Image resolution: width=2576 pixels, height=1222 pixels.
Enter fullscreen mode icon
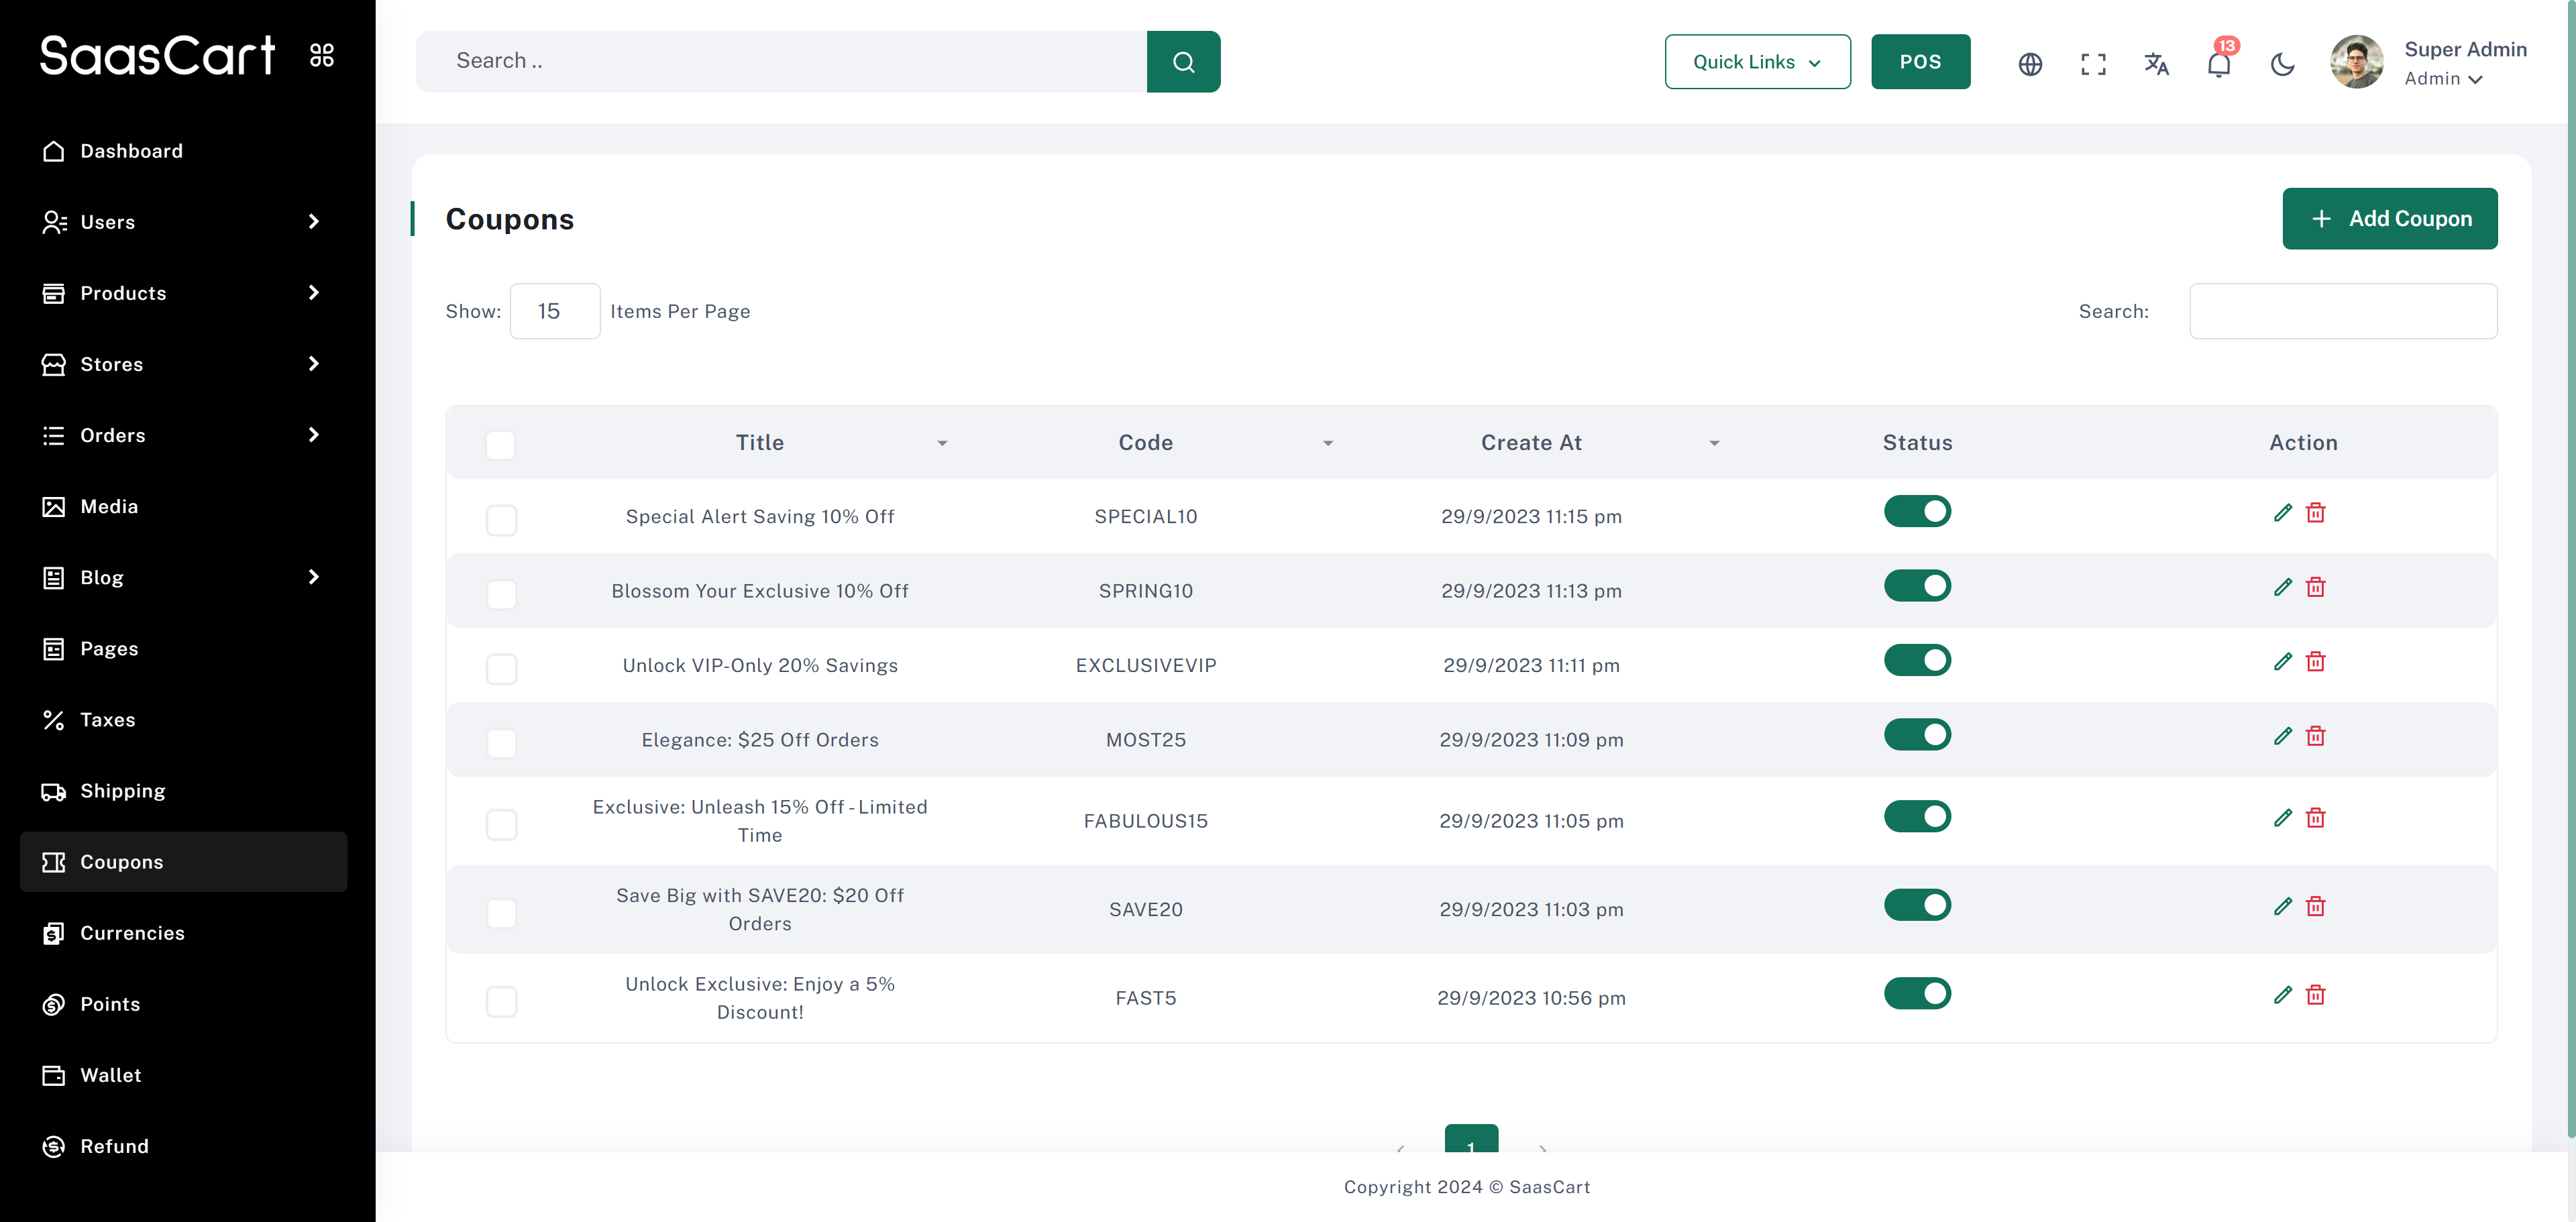tap(2093, 64)
